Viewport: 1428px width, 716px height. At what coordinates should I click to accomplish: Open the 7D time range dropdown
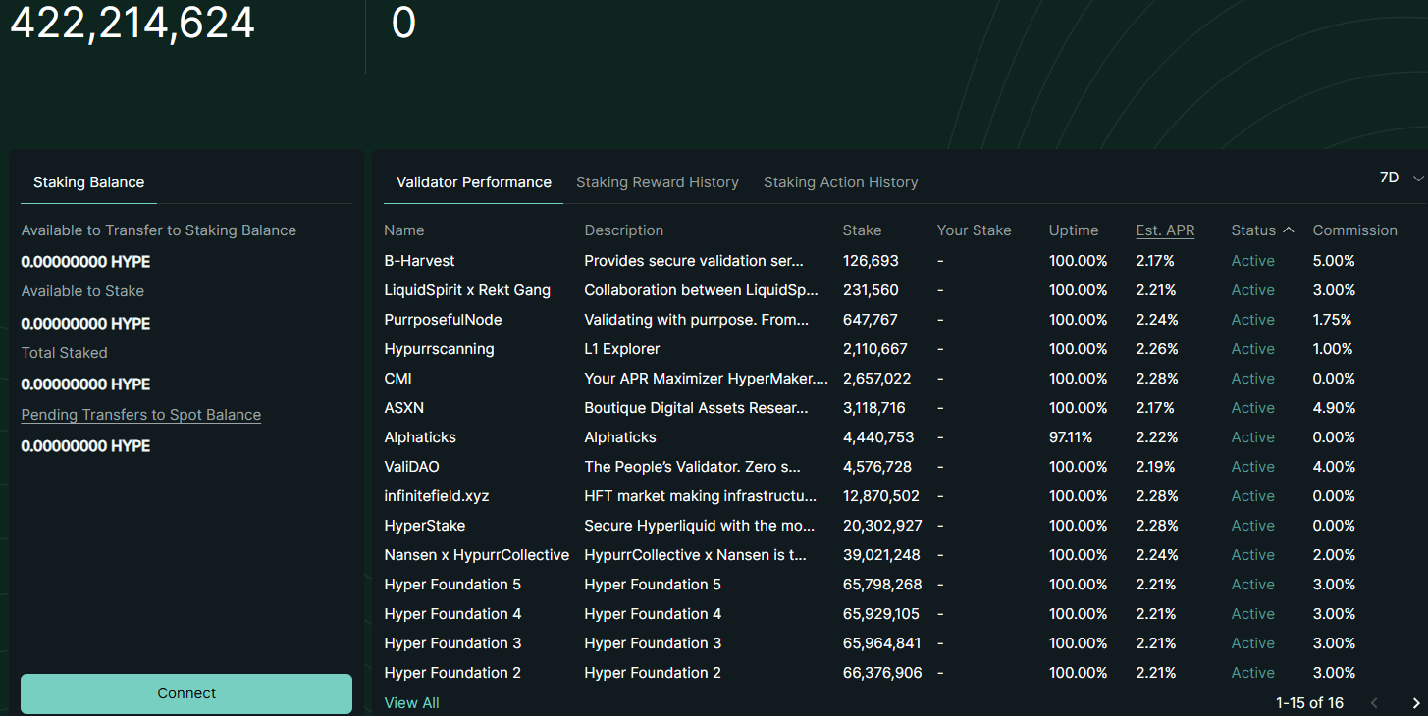coord(1402,178)
